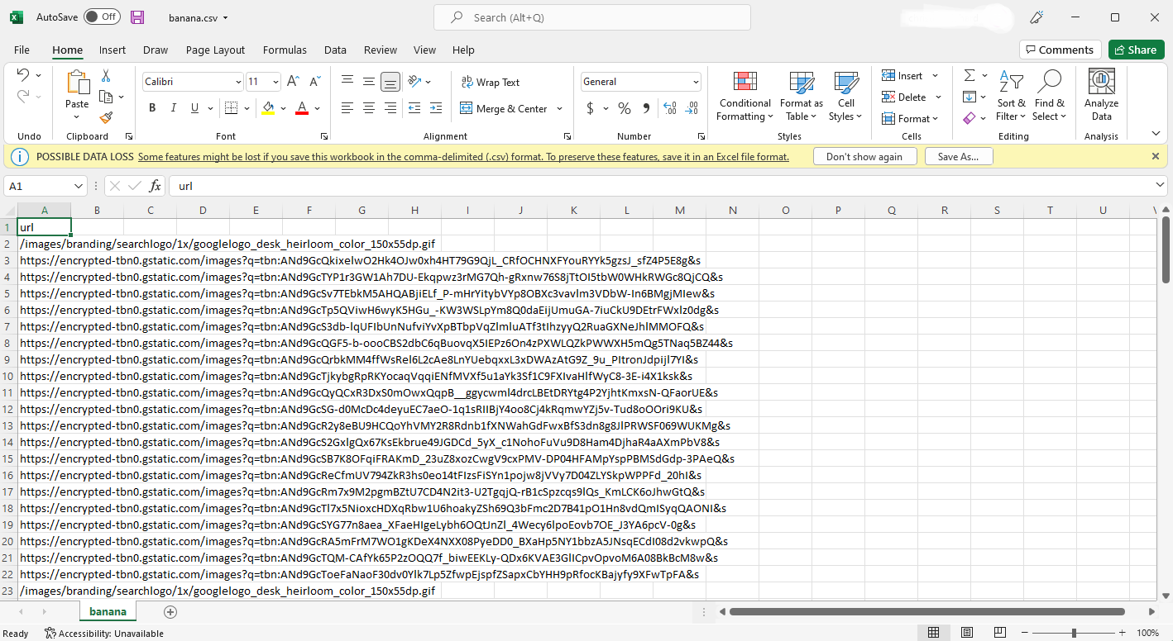
Task: Click the Cut scissors icon
Action: [106, 76]
